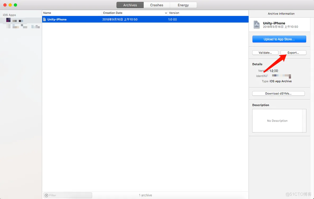Select the Unity-iPhone archive row name

click(x=57, y=19)
